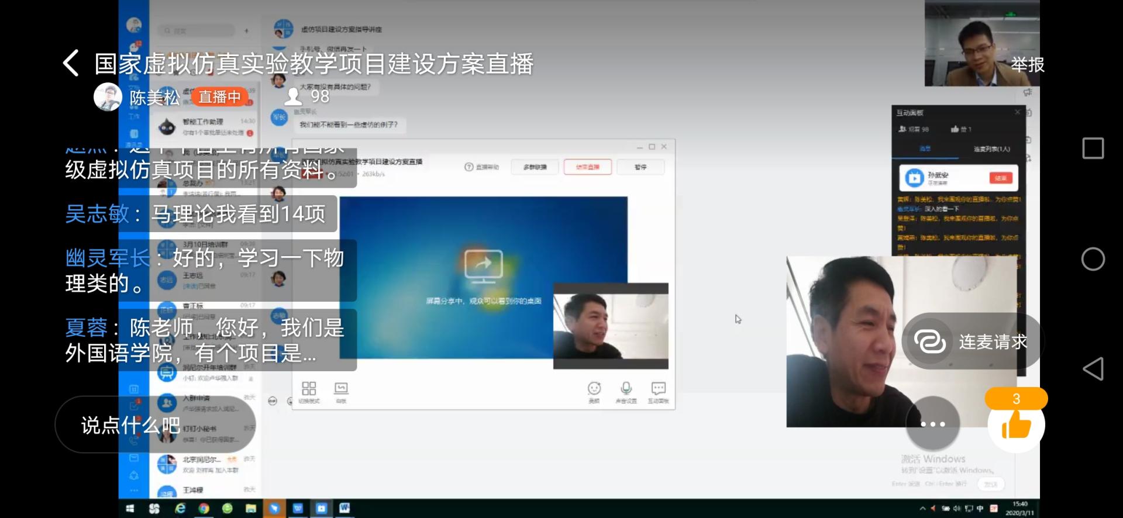This screenshot has height=518, width=1123.
Task: Tap Android triangle back button
Action: 1093,369
